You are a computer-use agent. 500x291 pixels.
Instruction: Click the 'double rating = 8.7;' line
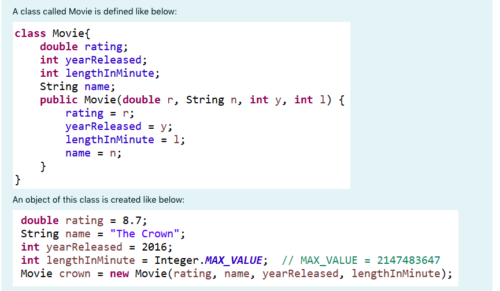click(x=84, y=221)
